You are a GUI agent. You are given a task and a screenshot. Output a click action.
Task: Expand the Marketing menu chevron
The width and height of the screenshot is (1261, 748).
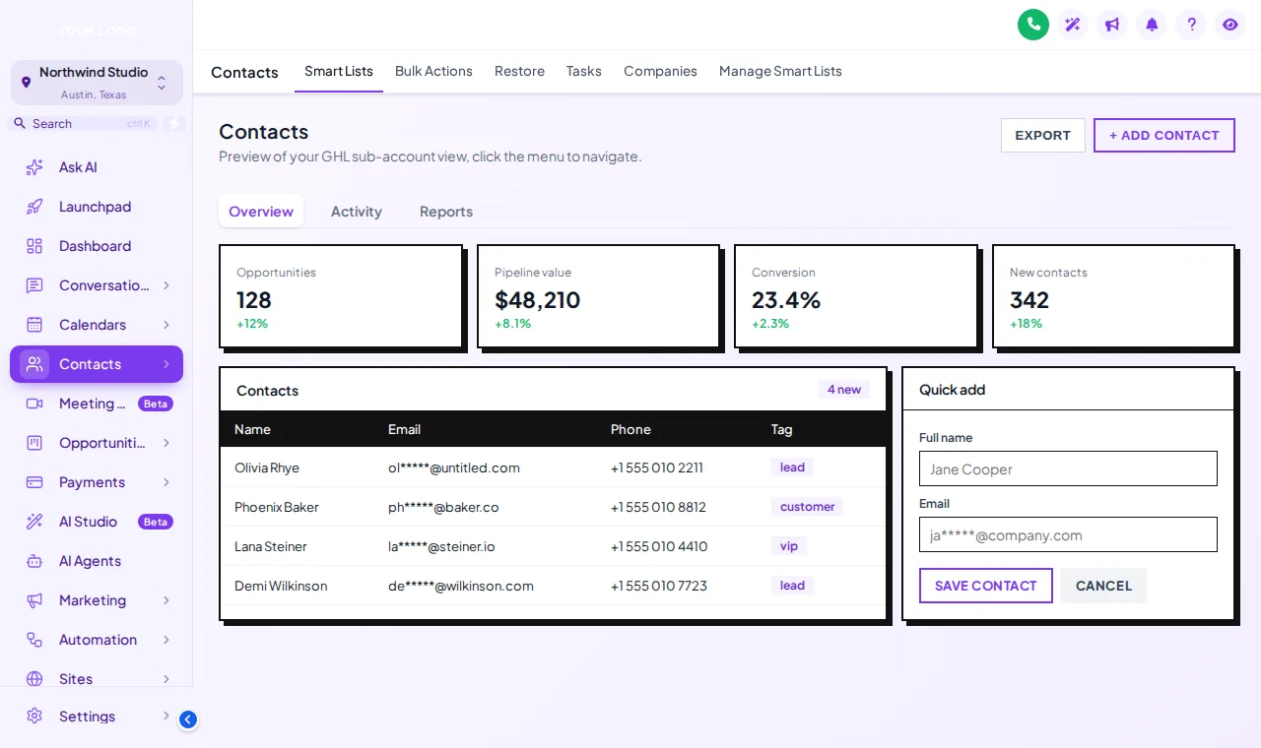tap(166, 600)
